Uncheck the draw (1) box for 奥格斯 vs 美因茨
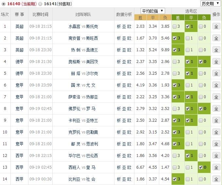 point(188,62)
